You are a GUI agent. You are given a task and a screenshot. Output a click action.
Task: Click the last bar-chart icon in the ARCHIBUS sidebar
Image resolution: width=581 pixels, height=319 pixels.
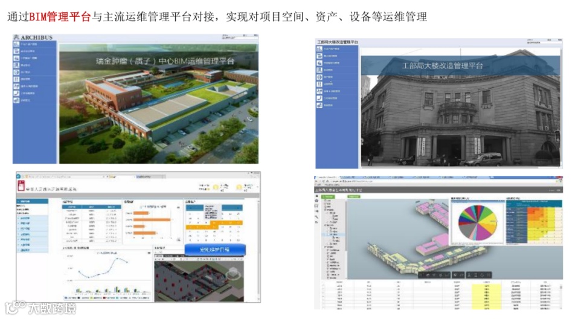pyautogui.click(x=16, y=100)
